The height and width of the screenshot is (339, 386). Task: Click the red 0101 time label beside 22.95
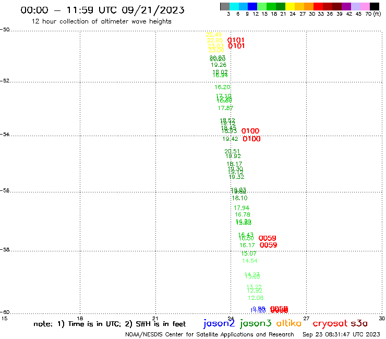(236, 40)
